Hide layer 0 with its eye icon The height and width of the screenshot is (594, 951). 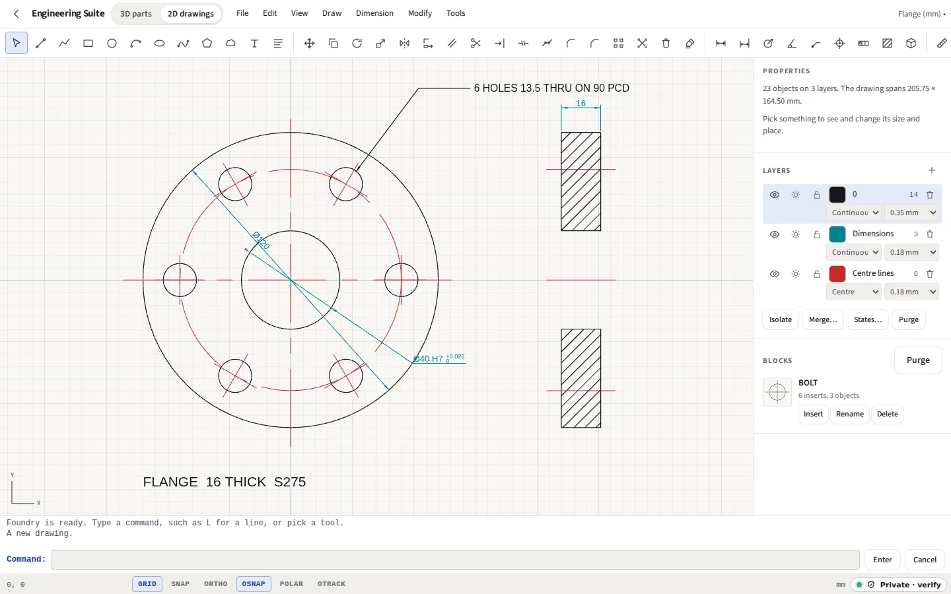pos(775,195)
